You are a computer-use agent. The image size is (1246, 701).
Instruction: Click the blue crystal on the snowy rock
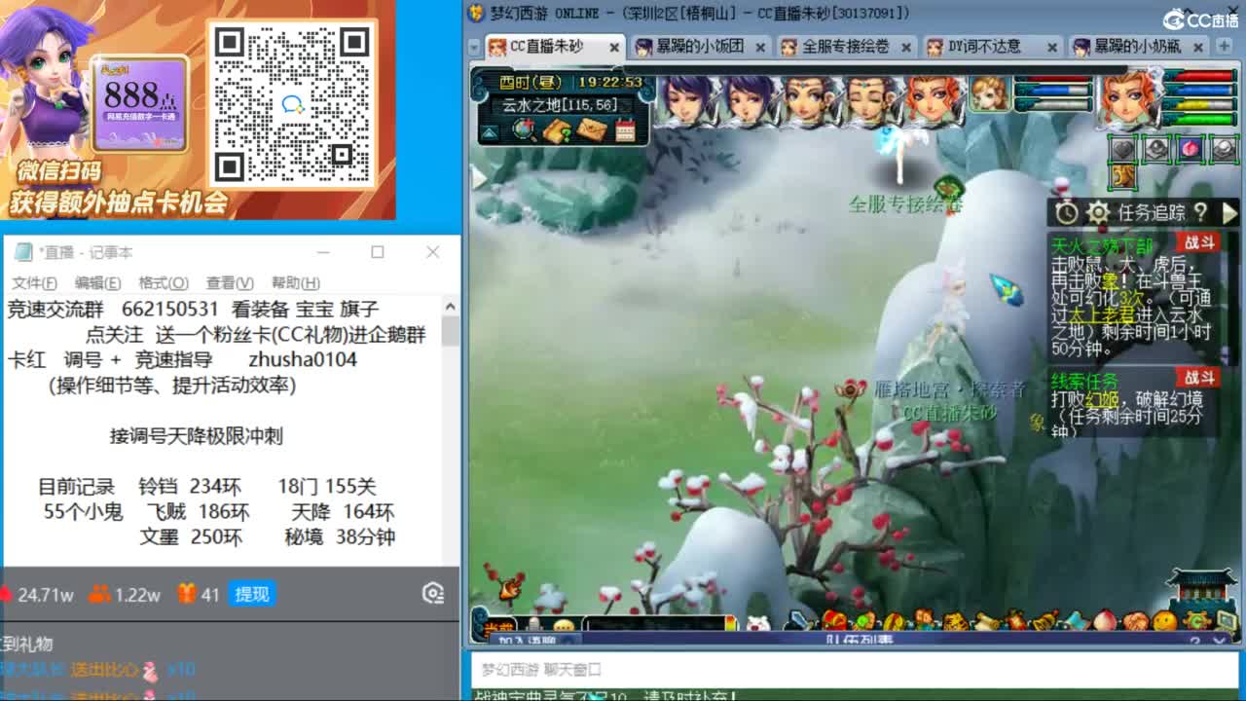pos(1007,290)
